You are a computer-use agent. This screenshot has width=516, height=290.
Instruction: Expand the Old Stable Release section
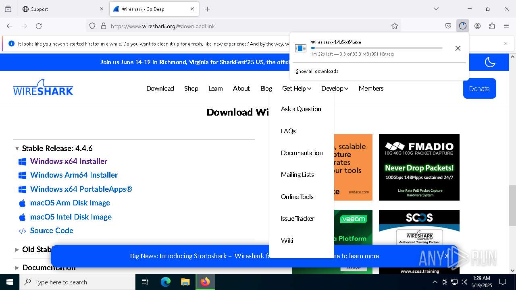33,249
